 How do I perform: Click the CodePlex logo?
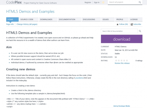(14, 2)
